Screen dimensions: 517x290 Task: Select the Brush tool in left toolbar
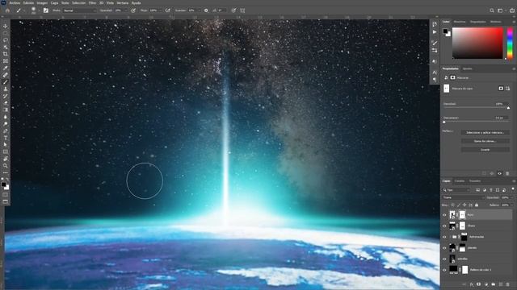tap(6, 82)
